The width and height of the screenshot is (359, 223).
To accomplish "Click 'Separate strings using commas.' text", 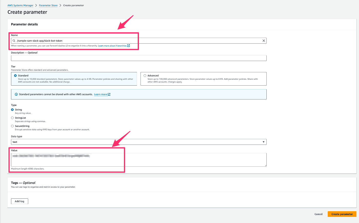I will click(30, 121).
